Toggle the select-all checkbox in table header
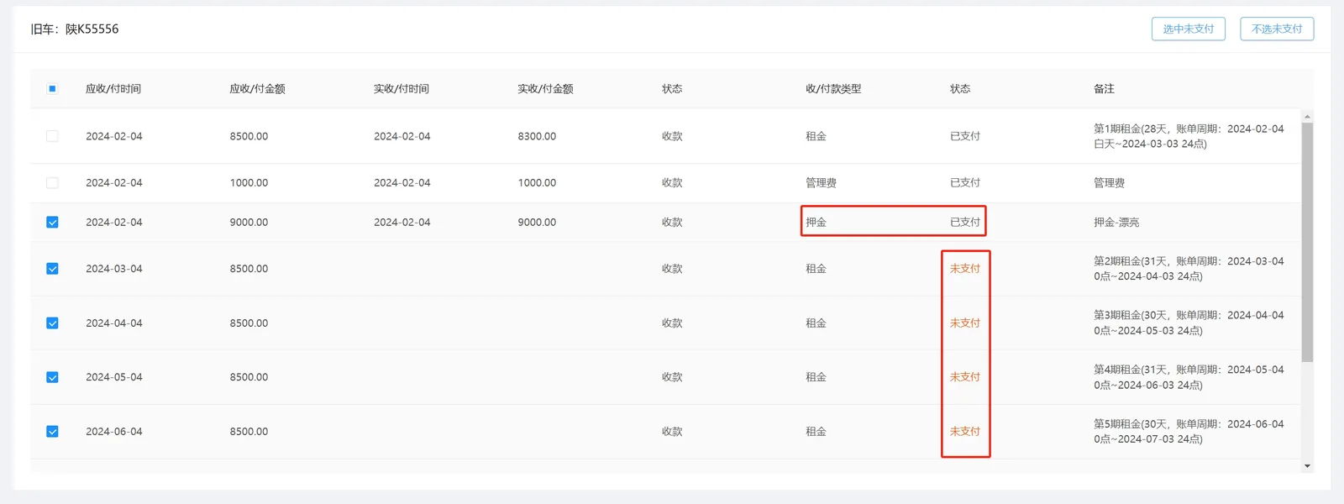The width and height of the screenshot is (1344, 504). point(52,89)
